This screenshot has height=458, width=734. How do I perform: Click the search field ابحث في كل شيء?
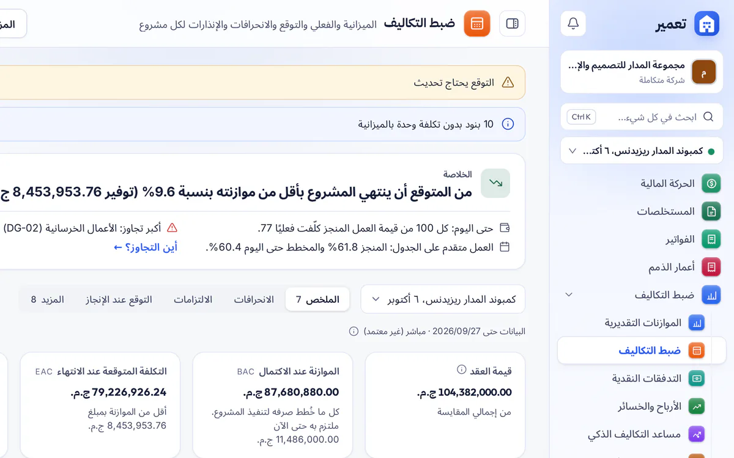tap(642, 117)
